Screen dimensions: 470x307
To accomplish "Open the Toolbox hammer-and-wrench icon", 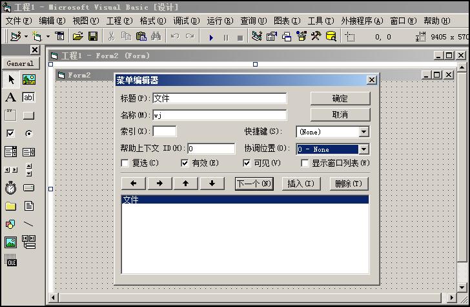I will [316, 36].
